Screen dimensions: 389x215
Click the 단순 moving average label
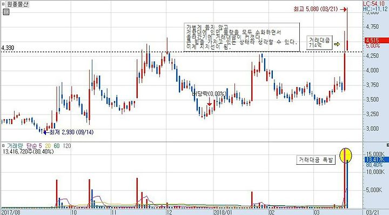[31, 146]
